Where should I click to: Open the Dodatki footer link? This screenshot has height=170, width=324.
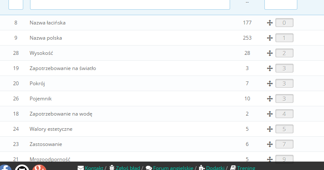pyautogui.click(x=215, y=168)
